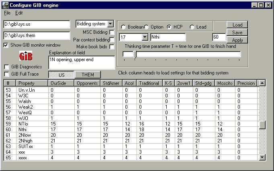Click the Precision column header
Screen dimensions: 274x171
click(x=246, y=83)
